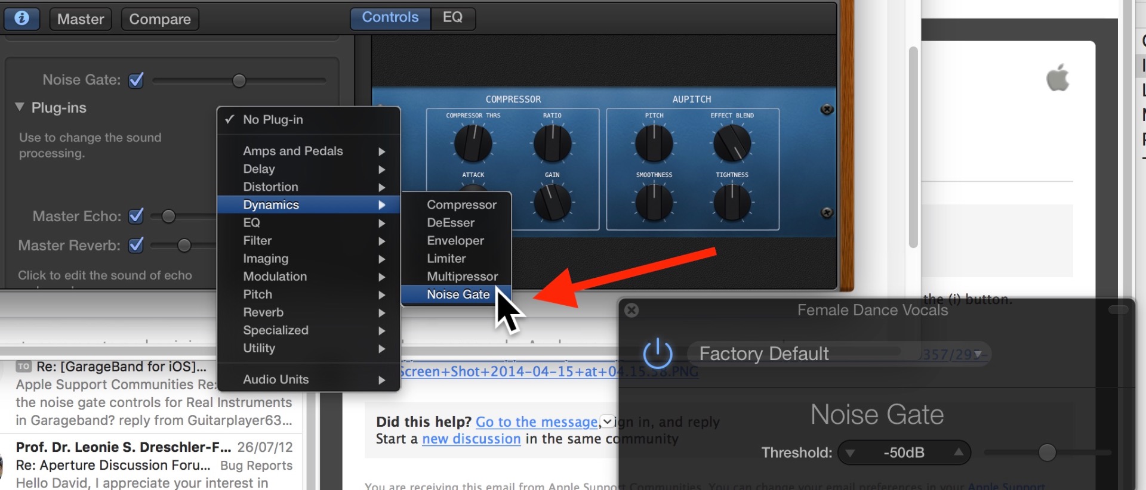Adjust the Tightness knob
1146x490 pixels.
pos(732,202)
